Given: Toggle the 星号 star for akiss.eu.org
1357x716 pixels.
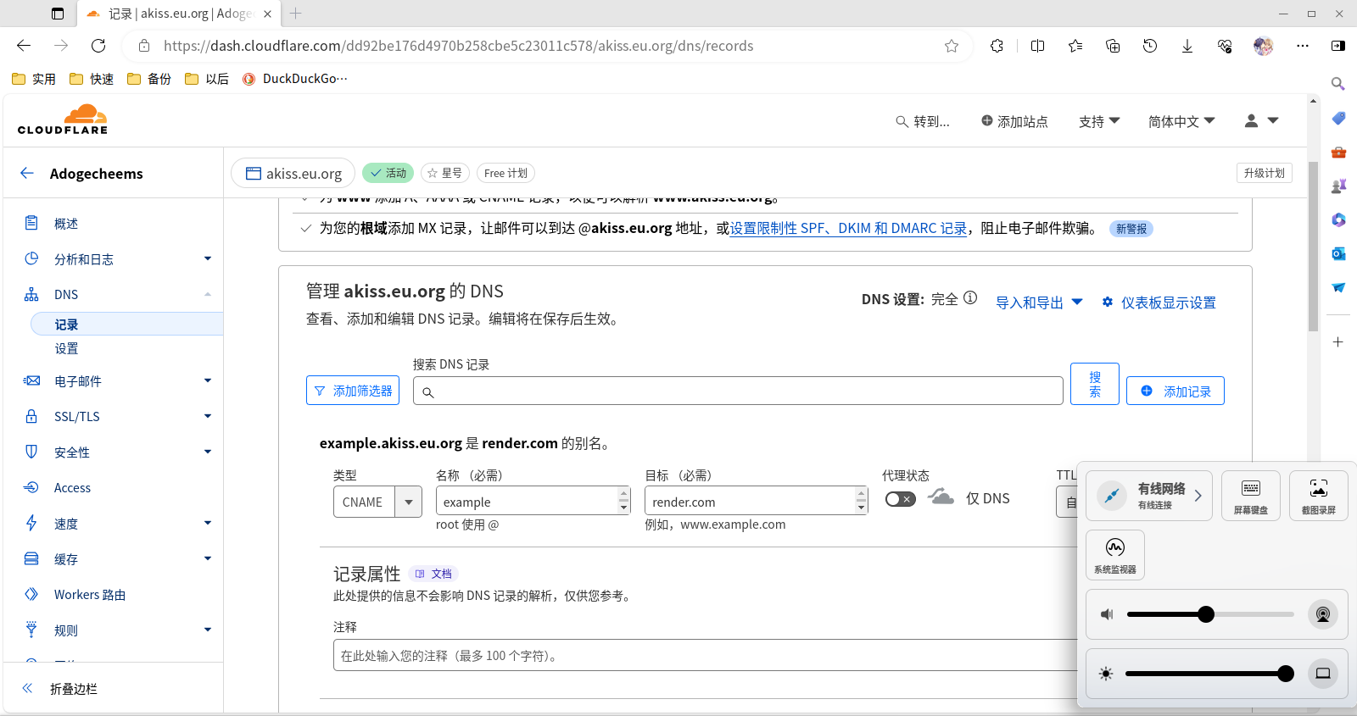Looking at the screenshot, I should (445, 173).
